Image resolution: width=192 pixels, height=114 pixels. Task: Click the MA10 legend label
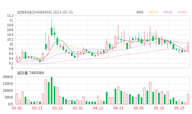153,12
